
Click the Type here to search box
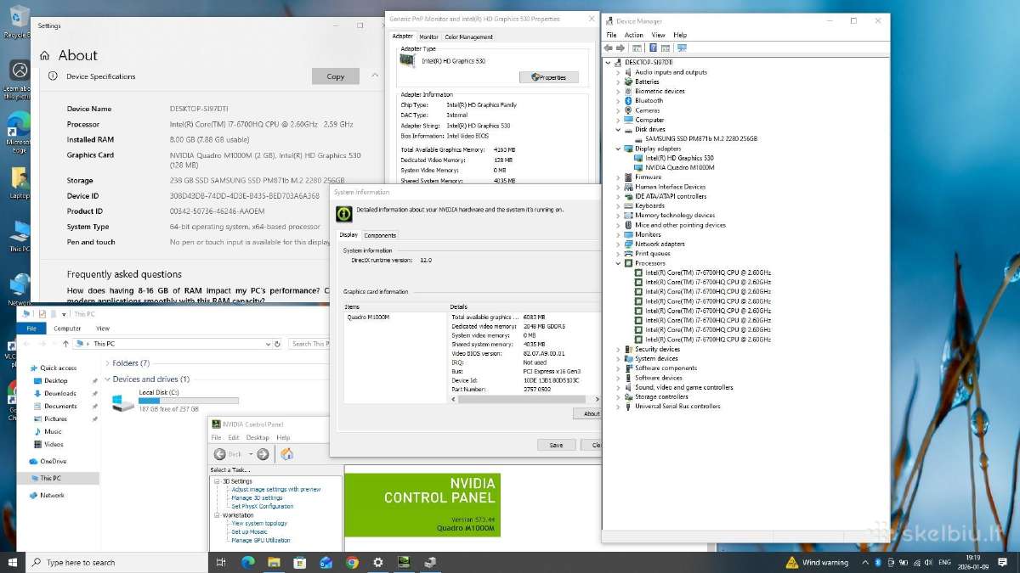(x=117, y=562)
